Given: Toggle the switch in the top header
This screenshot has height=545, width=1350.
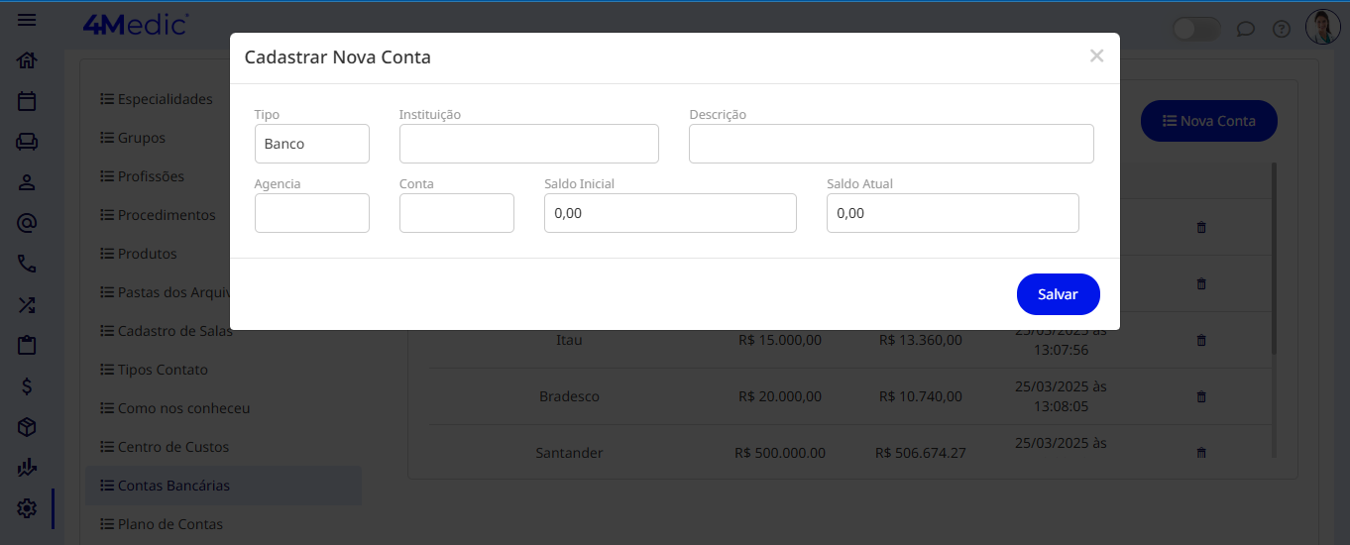Looking at the screenshot, I should [1195, 29].
